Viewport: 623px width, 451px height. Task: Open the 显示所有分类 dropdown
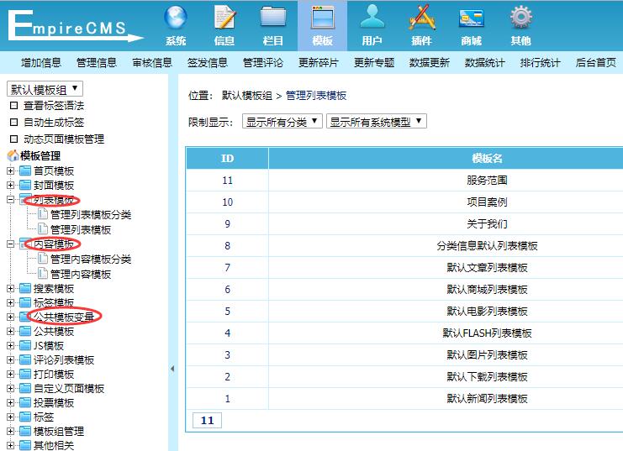pos(282,122)
